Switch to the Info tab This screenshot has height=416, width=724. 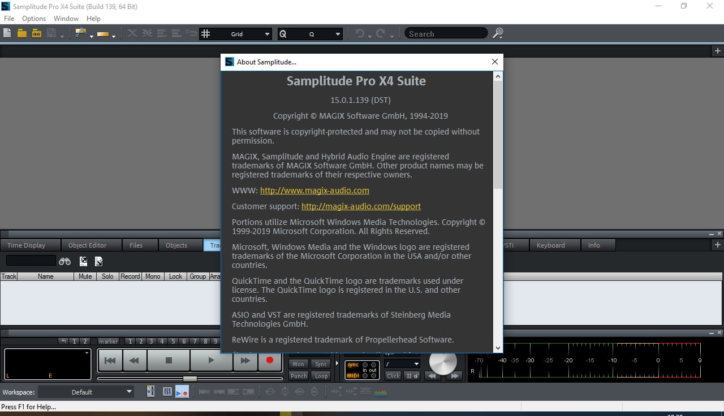597,245
